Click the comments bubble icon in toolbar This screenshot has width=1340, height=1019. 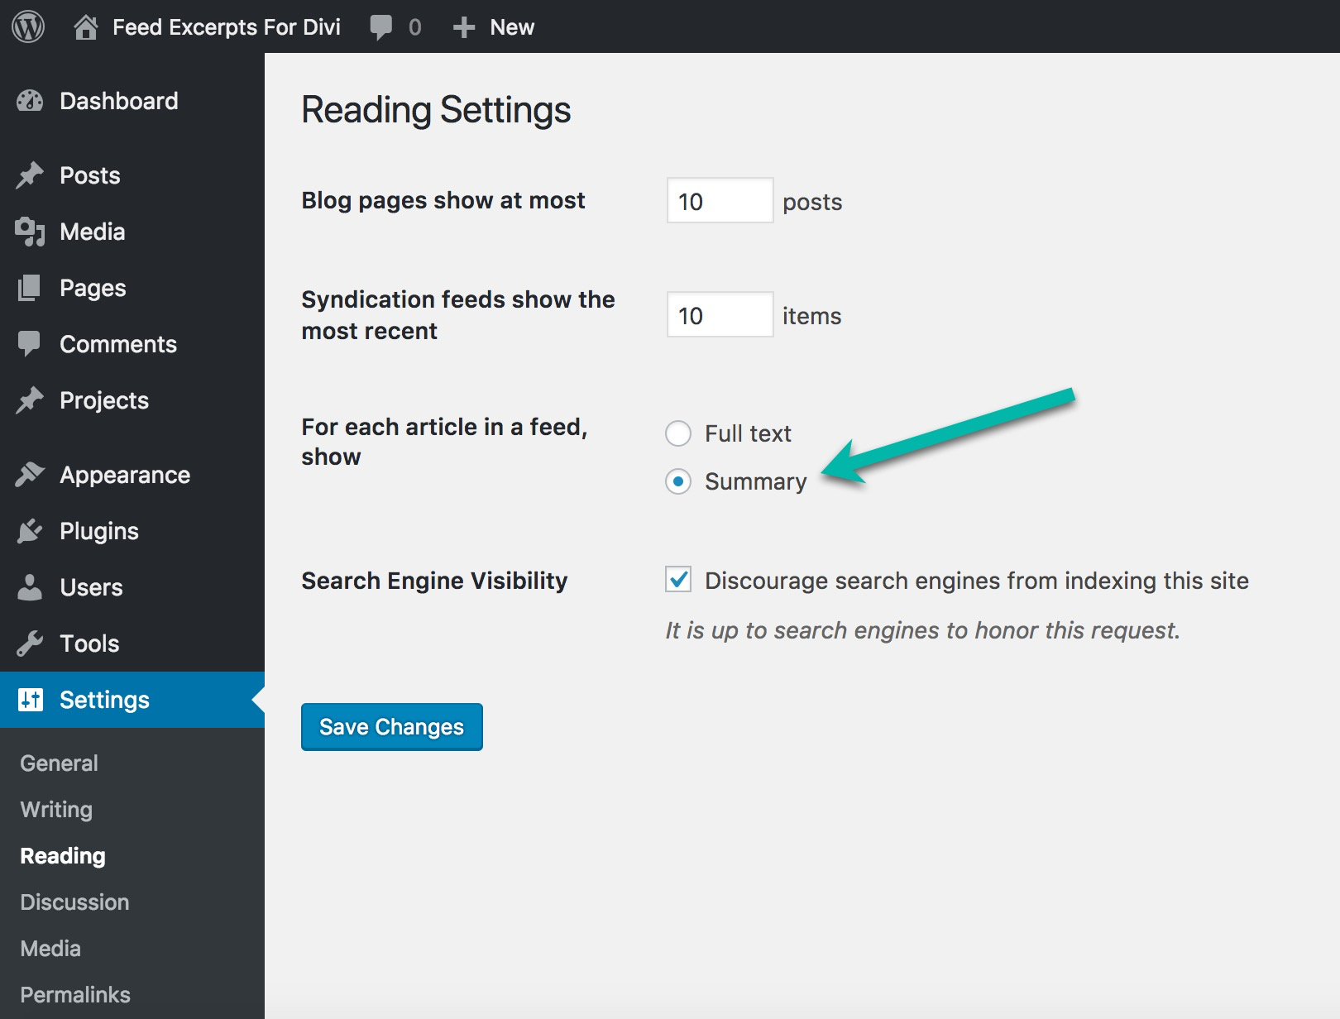tap(381, 27)
